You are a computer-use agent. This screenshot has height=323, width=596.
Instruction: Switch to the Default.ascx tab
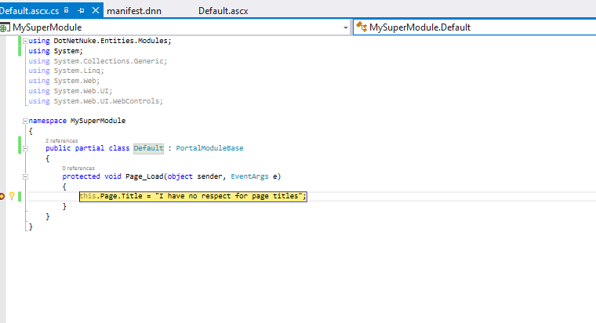coord(223,10)
